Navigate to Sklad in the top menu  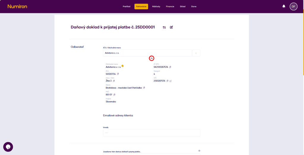click(183, 7)
